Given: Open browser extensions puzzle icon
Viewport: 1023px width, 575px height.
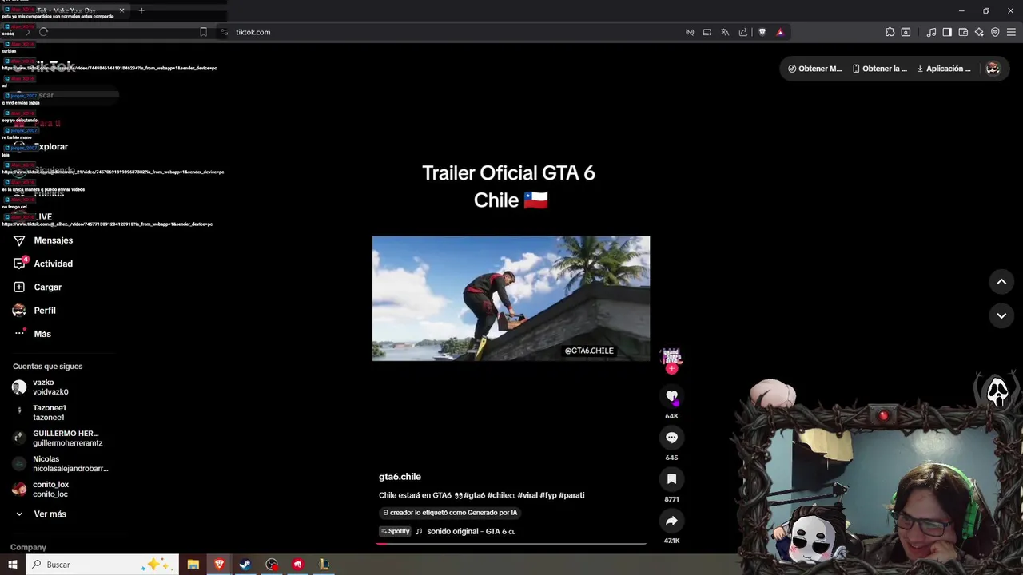Looking at the screenshot, I should pyautogui.click(x=890, y=32).
